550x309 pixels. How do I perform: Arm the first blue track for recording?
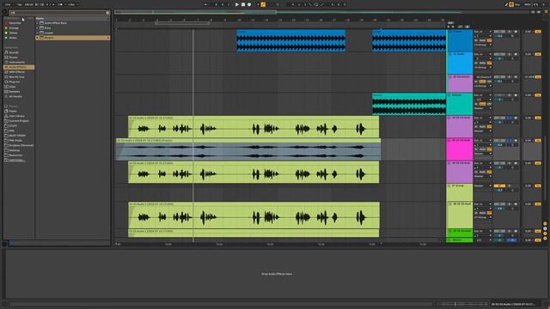click(516, 32)
